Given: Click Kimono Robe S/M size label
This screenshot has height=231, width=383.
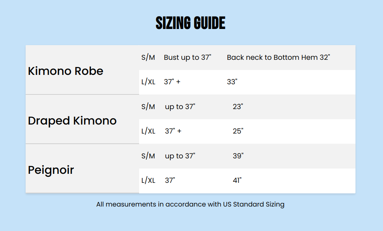Looking at the screenshot, I should click(x=148, y=58).
